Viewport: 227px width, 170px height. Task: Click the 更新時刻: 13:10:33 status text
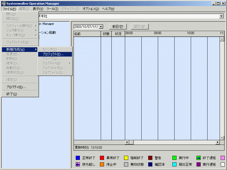88,148
